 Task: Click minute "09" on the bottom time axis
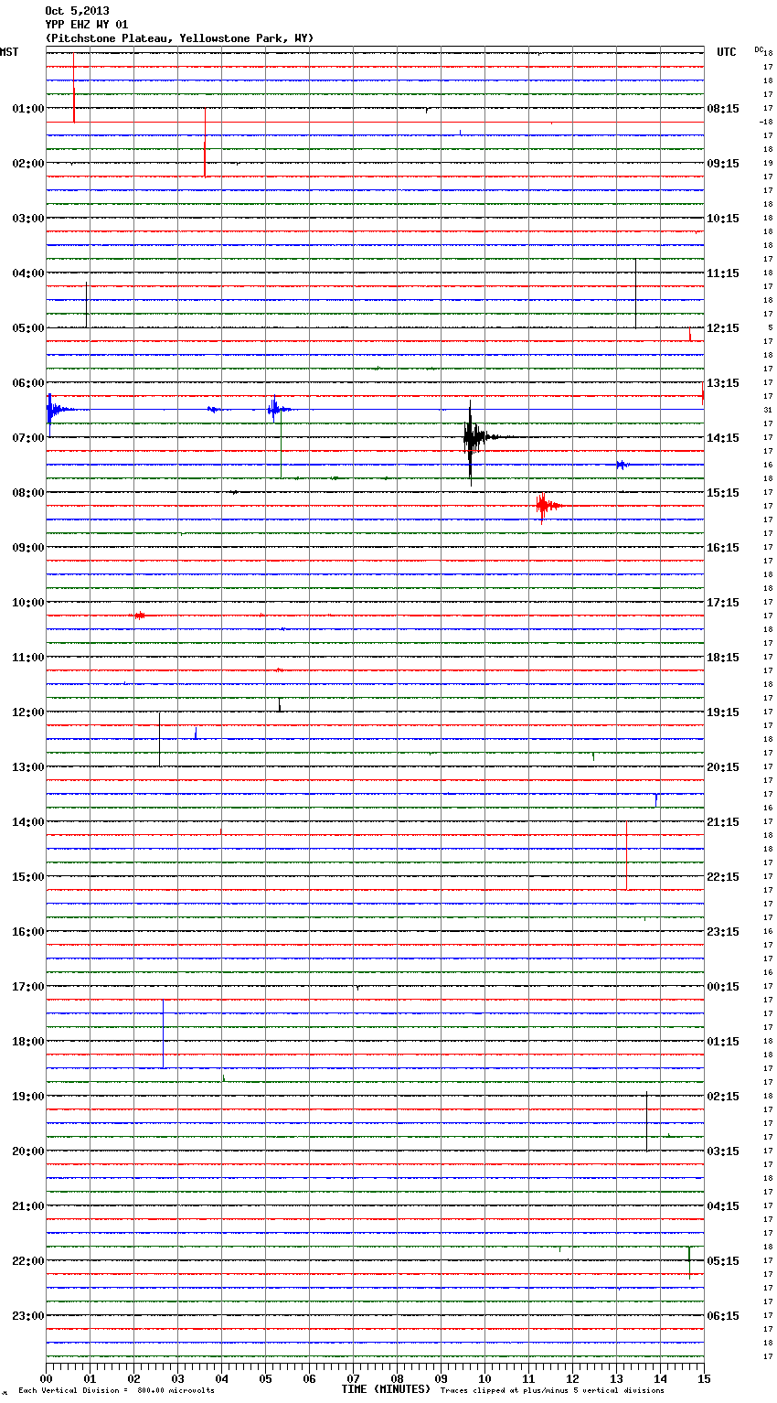coord(441,1378)
